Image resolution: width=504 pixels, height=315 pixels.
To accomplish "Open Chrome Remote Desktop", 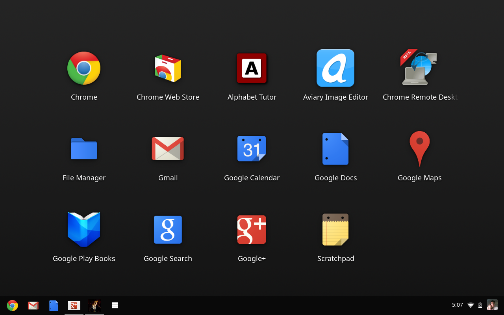I will pyautogui.click(x=419, y=68).
